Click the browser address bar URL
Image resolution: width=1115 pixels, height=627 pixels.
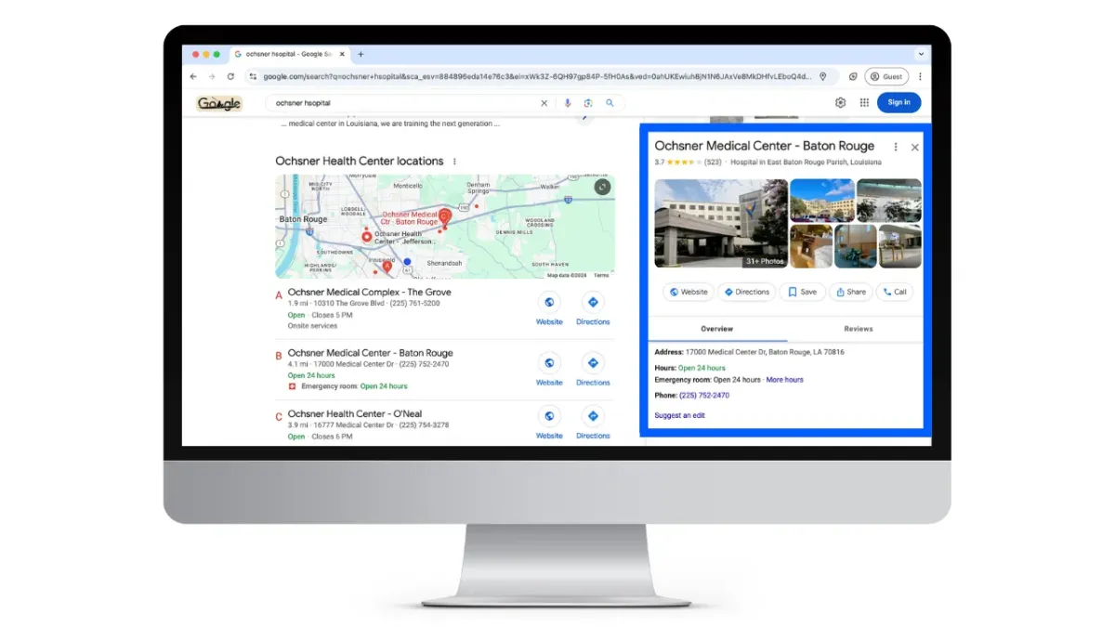(537, 77)
